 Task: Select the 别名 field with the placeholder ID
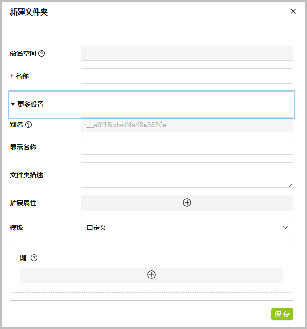(187, 125)
